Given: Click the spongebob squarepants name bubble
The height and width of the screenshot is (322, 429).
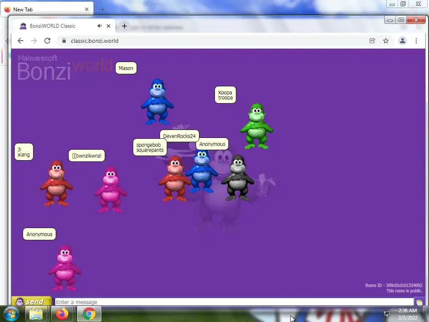Looking at the screenshot, I should (150, 147).
